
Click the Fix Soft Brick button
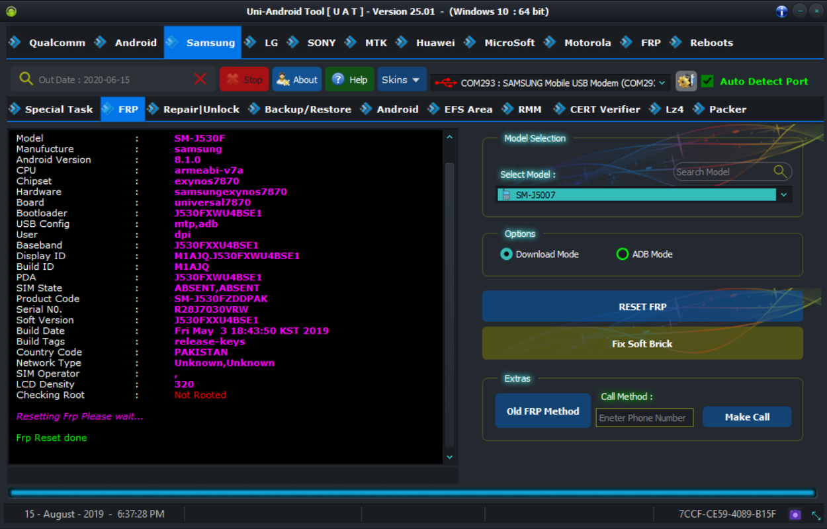tap(642, 344)
